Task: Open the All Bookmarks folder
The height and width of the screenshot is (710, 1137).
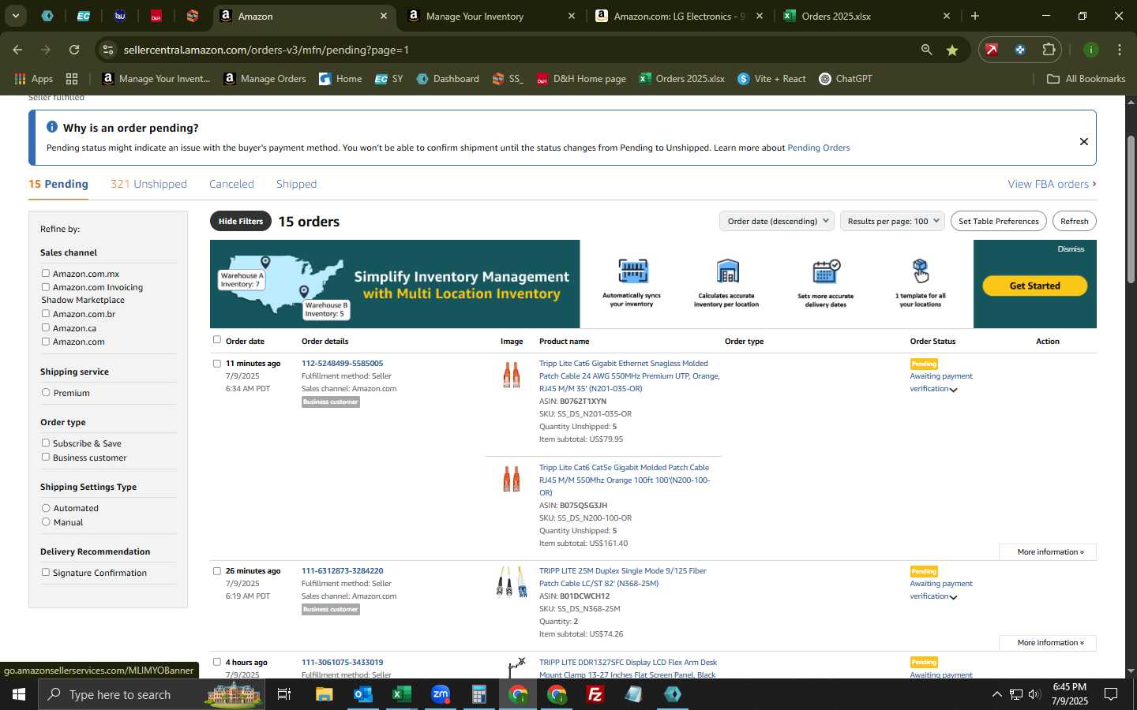Action: 1086,79
